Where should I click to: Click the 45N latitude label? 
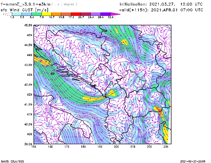point(30,35)
